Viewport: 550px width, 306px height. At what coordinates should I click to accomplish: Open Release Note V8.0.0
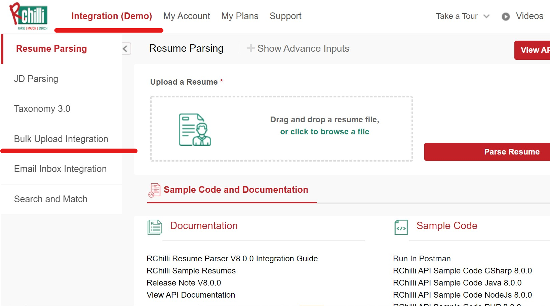point(184,283)
